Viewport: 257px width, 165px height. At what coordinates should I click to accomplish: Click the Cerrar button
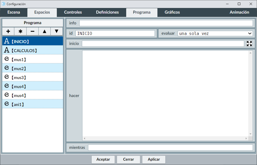tap(128, 159)
